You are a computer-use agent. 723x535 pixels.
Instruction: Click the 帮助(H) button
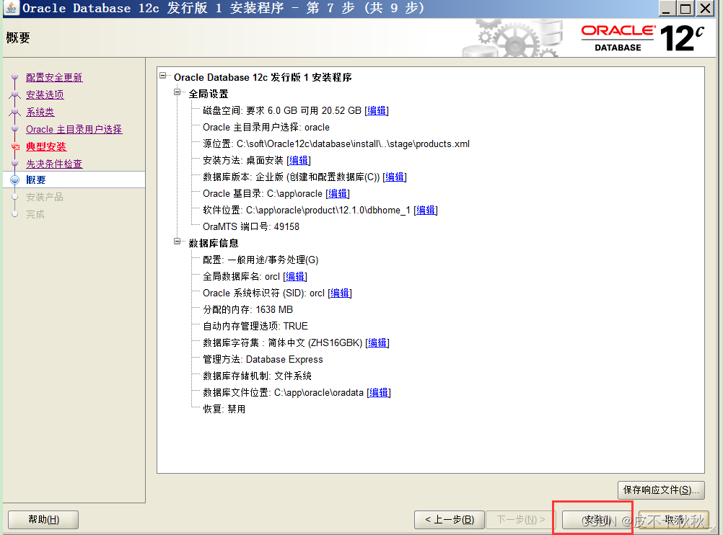tap(43, 520)
